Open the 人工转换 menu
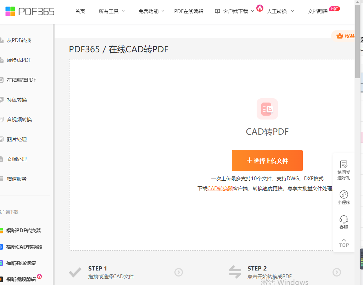363x285 pixels. point(277,11)
